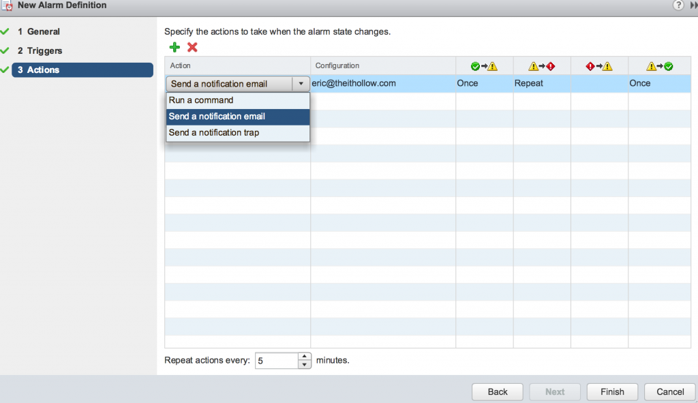
Task: Click the repeat actions minutes input field
Action: pos(276,361)
